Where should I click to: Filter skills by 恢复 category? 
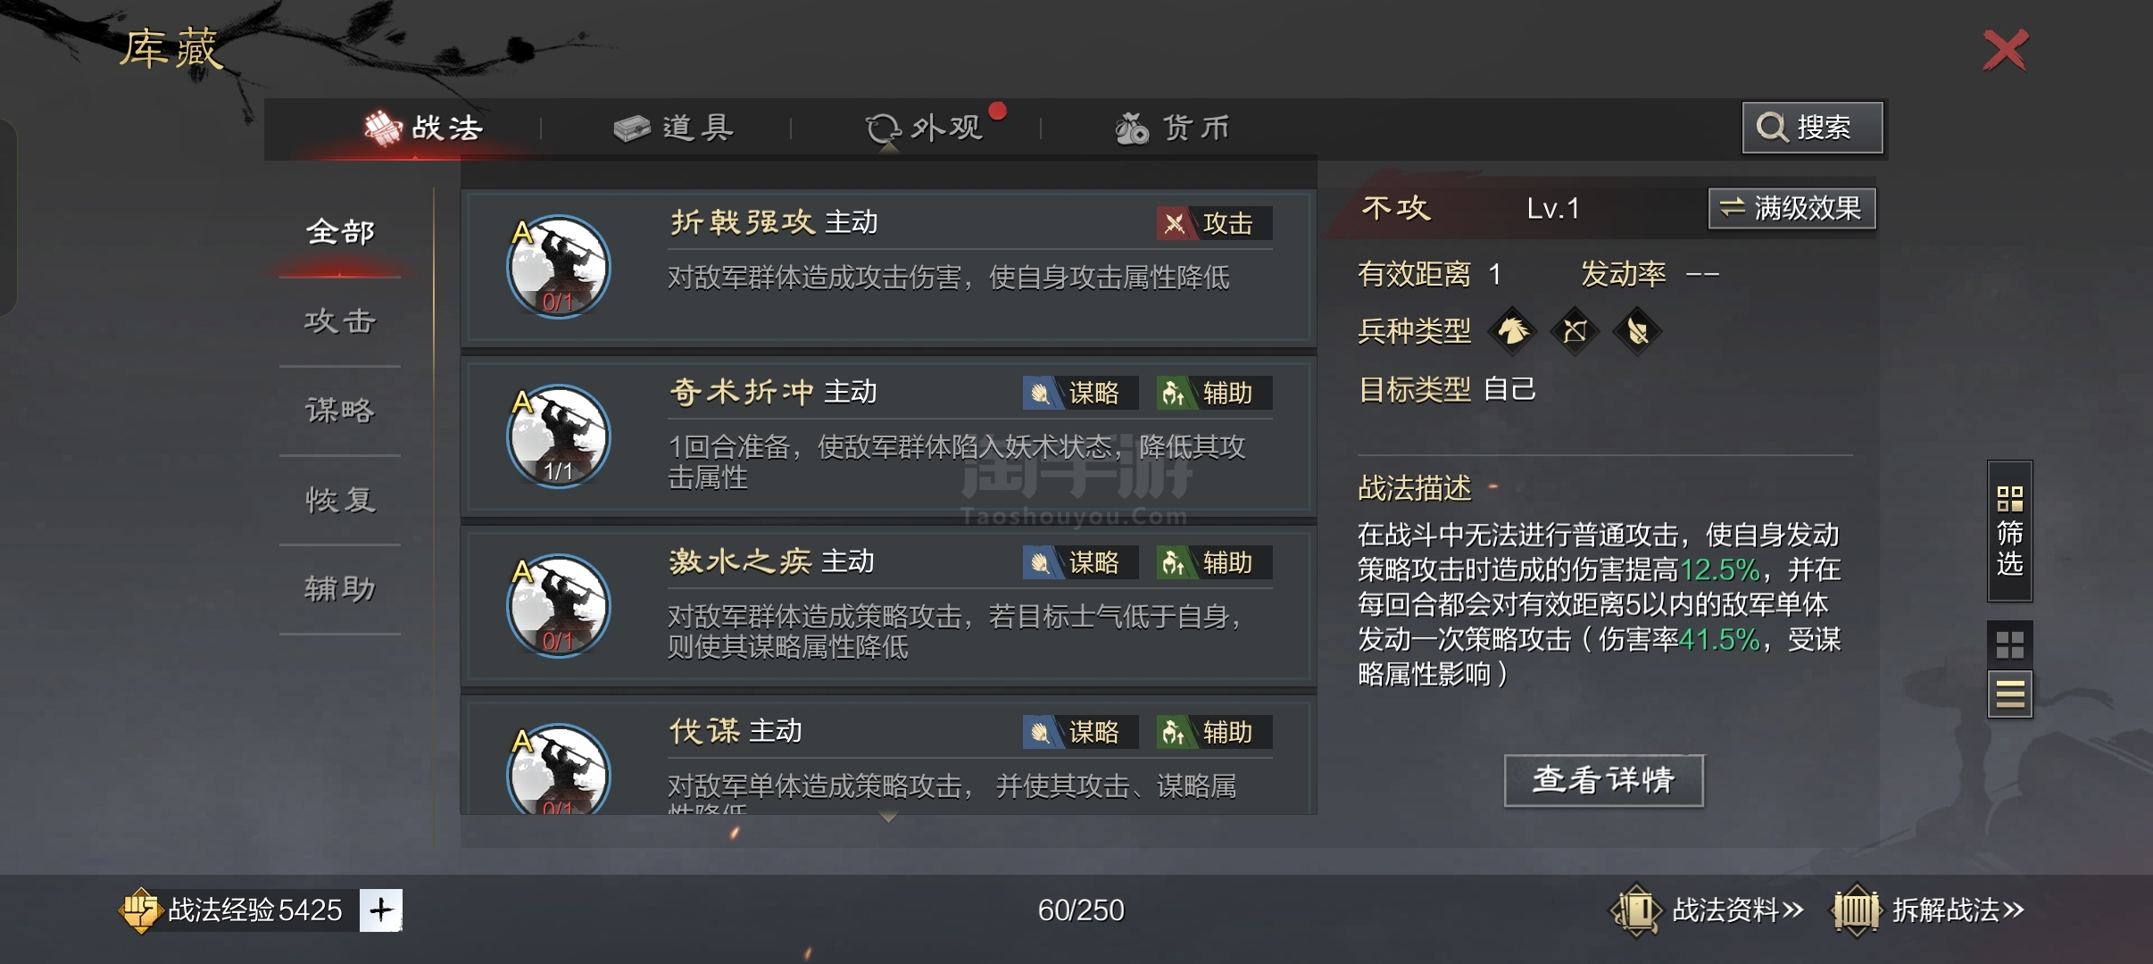click(340, 500)
